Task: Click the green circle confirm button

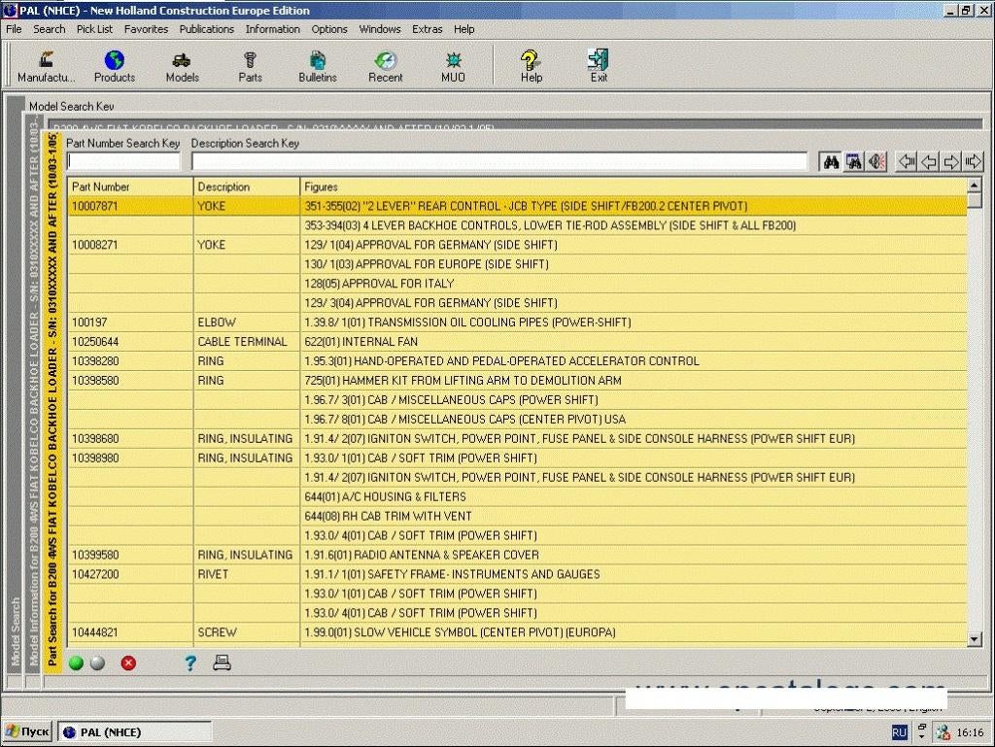Action: pyautogui.click(x=76, y=663)
